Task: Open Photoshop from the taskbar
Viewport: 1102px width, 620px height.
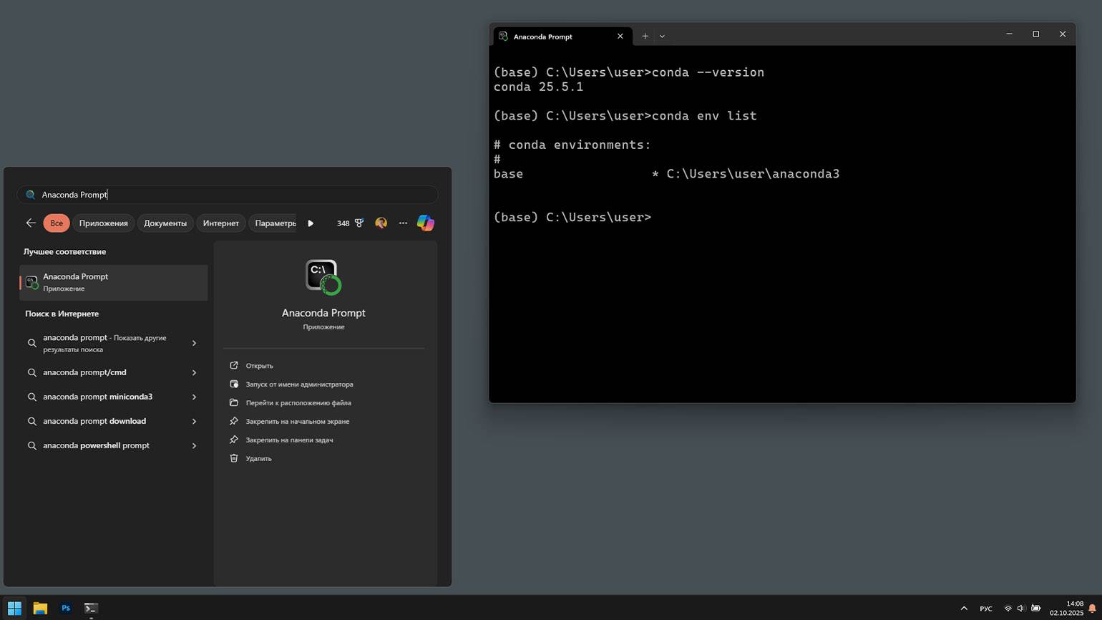Action: coord(66,608)
